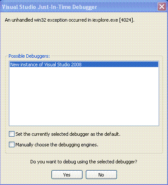Select 'New instance of Visual Studio 2008'
The height and width of the screenshot is (185, 168).
[84, 64]
